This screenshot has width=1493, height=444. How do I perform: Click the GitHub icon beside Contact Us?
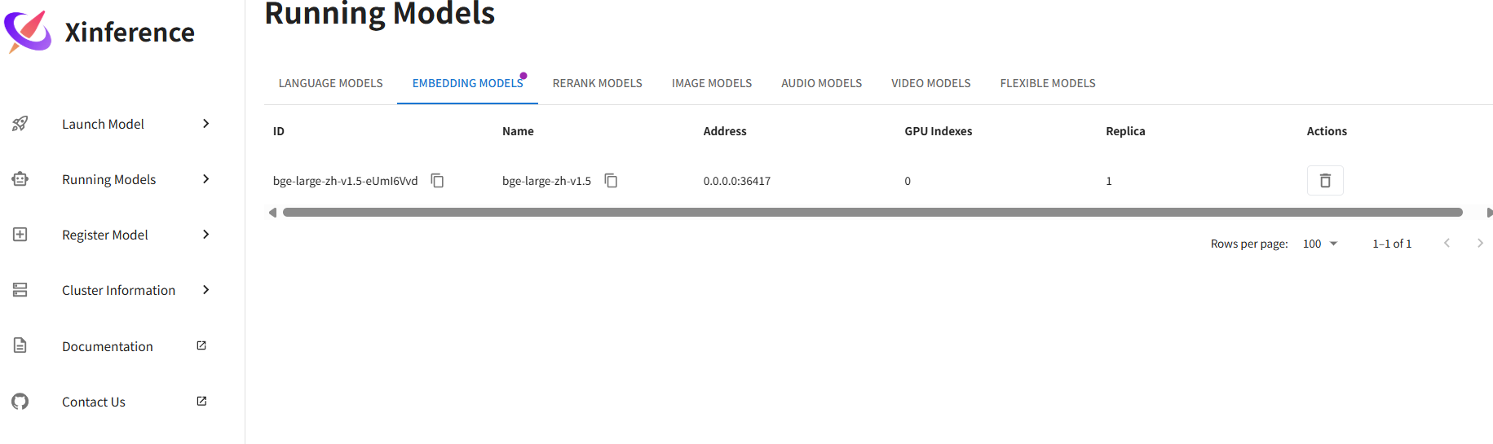(x=20, y=402)
